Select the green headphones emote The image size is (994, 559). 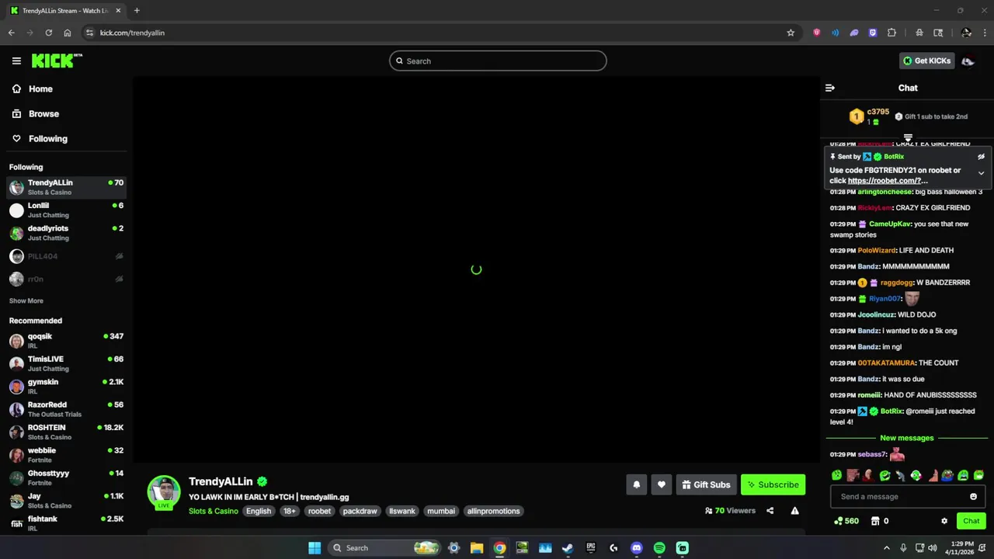916,475
